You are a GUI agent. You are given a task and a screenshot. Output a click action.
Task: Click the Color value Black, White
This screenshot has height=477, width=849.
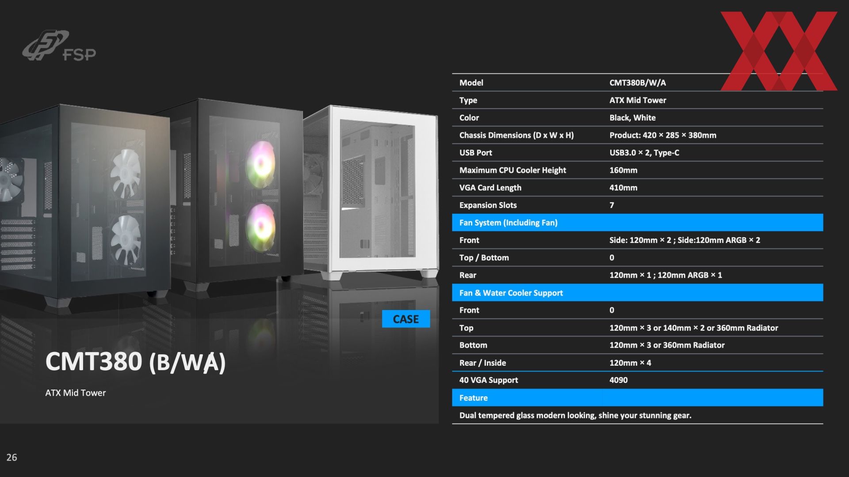tap(632, 117)
